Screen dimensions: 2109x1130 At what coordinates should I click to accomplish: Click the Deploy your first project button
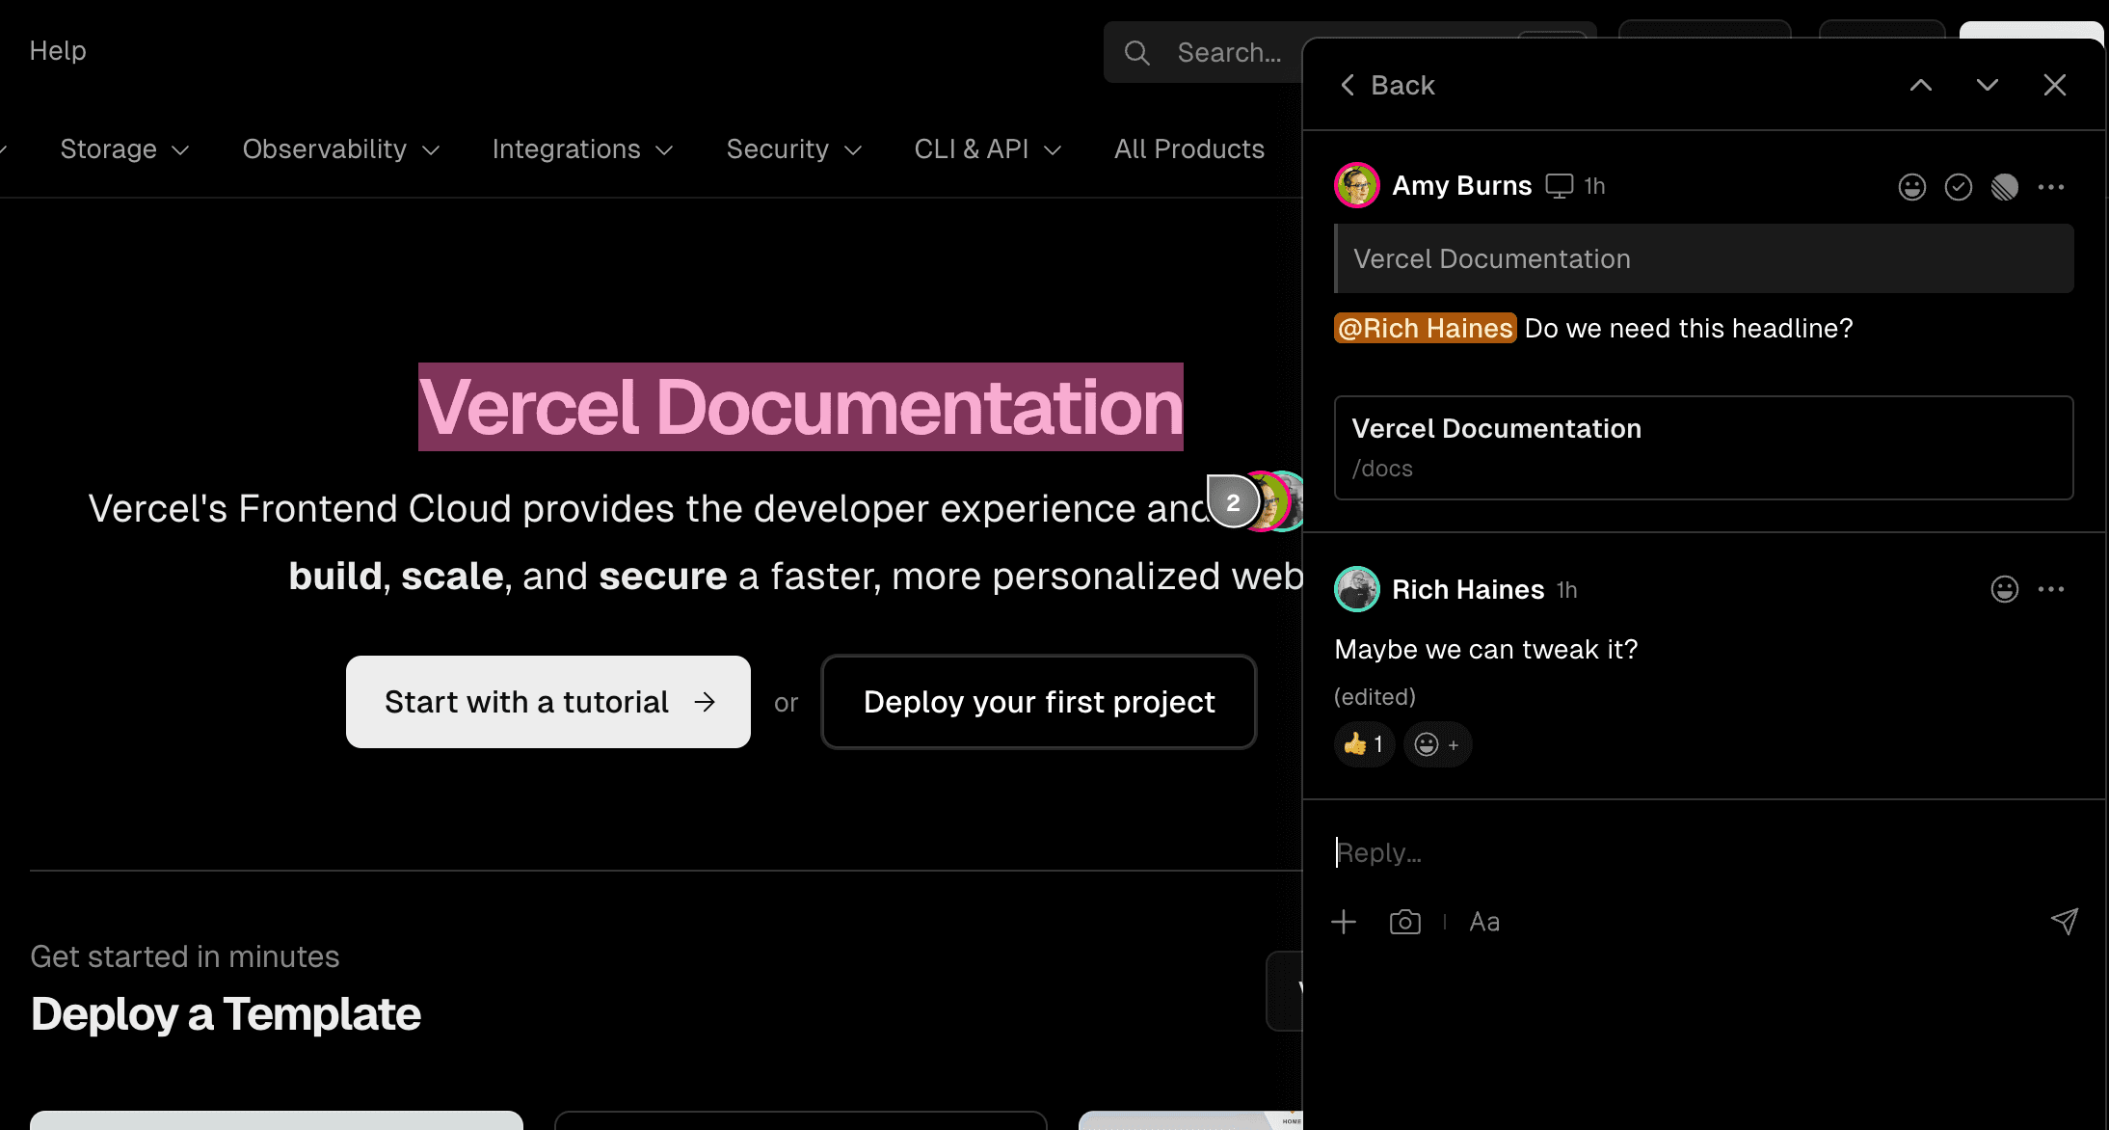[x=1038, y=701]
